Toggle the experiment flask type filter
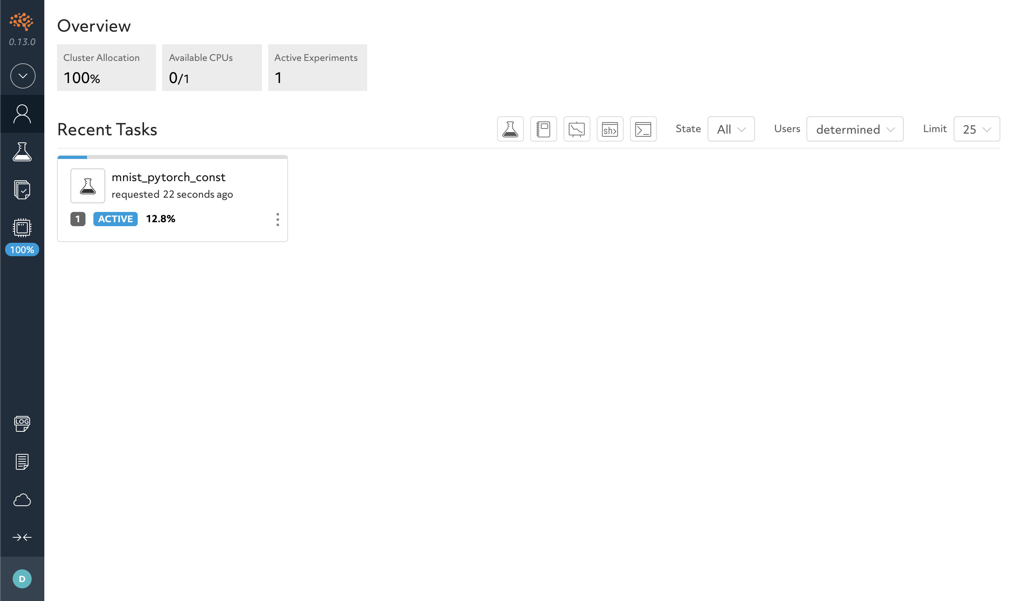This screenshot has height=601, width=1013. point(510,129)
